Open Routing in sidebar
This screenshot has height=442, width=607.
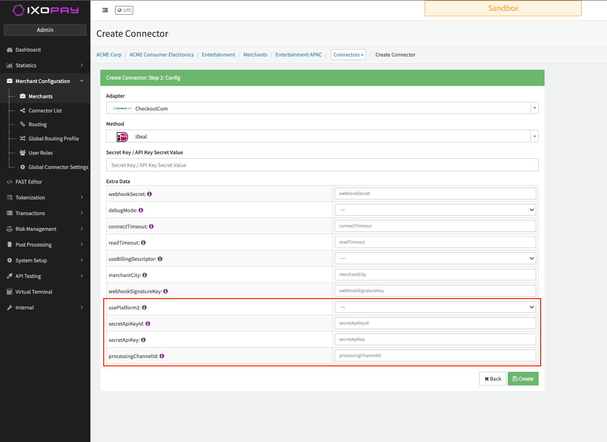pos(37,125)
